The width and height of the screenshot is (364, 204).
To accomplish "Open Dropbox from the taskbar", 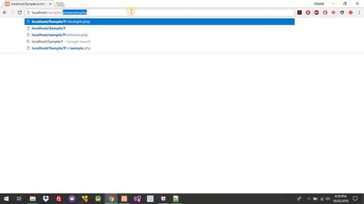I will click(45, 199).
